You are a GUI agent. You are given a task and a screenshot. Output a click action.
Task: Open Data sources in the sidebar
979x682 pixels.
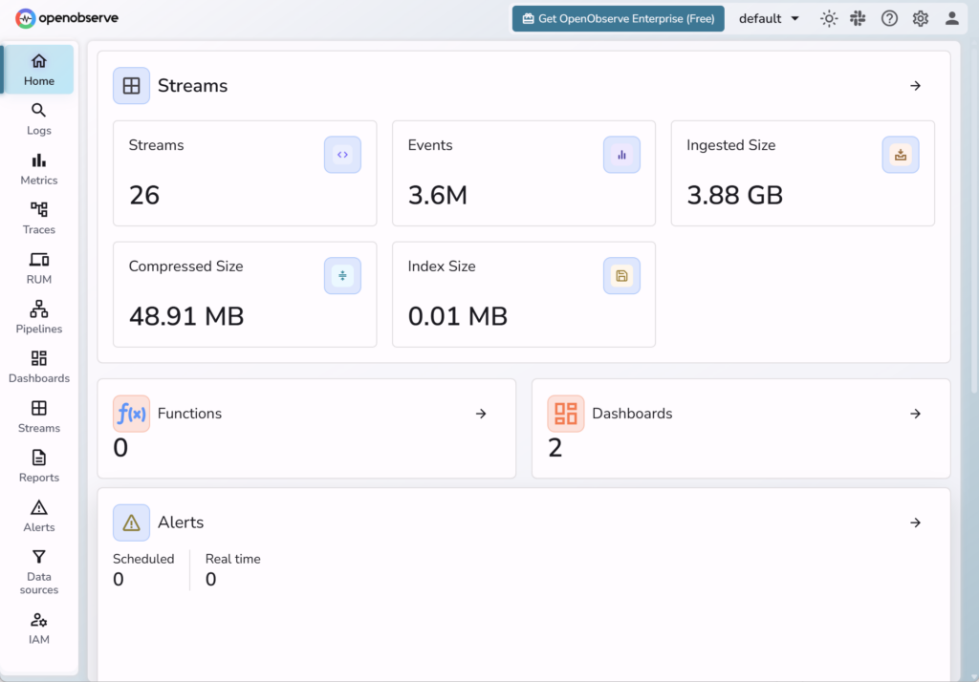click(39, 572)
